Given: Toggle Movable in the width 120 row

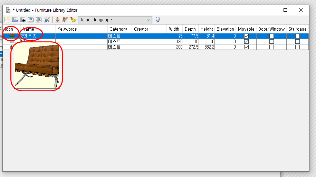Looking at the screenshot, I should click(x=246, y=42).
